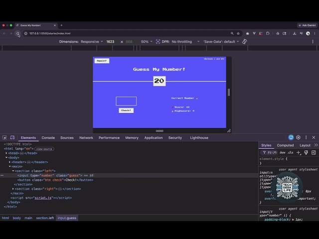Toggle the :hov element state panel
Image resolution: width=319 pixels, height=239 pixels.
click(283, 153)
